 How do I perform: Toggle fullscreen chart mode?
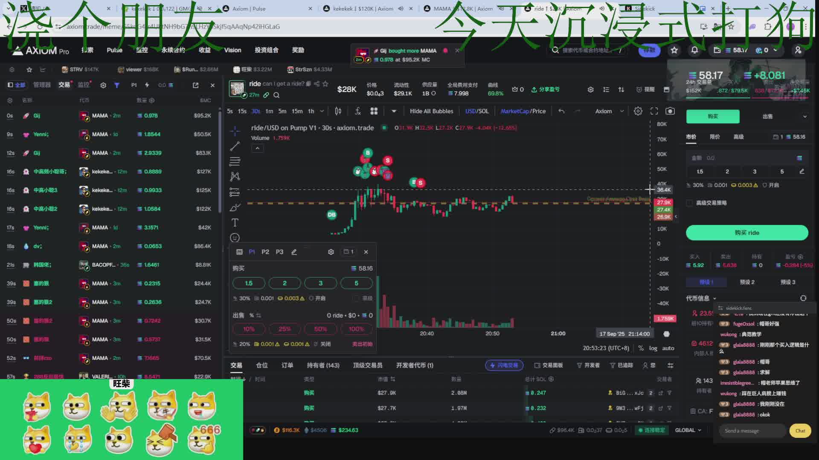pos(654,111)
